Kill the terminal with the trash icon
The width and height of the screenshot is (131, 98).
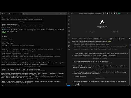124,39
